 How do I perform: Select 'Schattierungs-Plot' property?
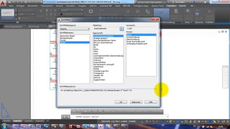[x=101, y=71]
